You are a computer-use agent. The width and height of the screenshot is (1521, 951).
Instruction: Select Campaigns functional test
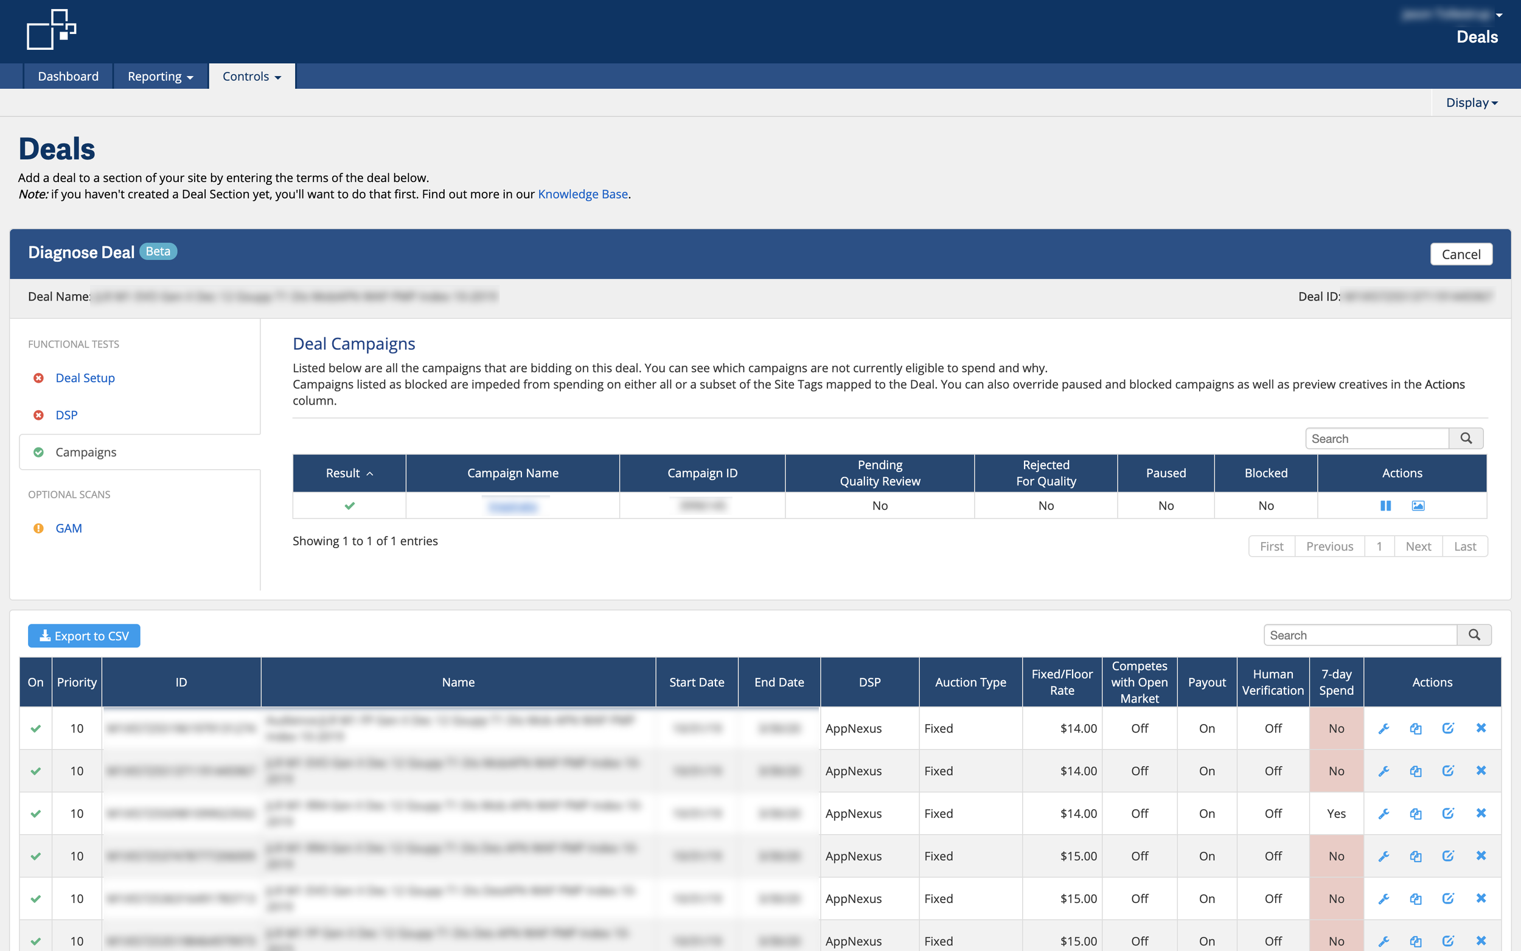point(86,452)
